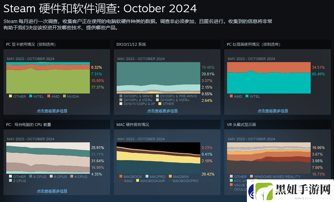Select the MACPRO legend swatch
The image size is (334, 202).
coord(147,176)
